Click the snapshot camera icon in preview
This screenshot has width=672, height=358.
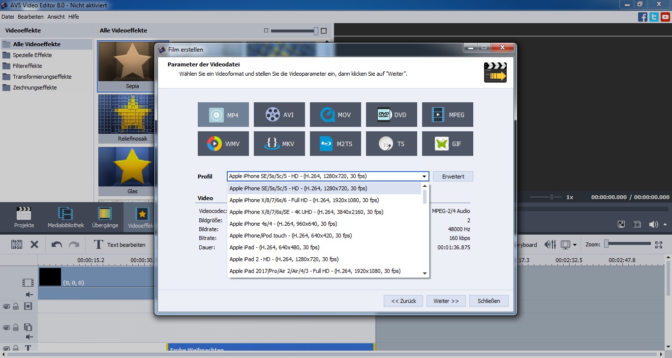(637, 224)
